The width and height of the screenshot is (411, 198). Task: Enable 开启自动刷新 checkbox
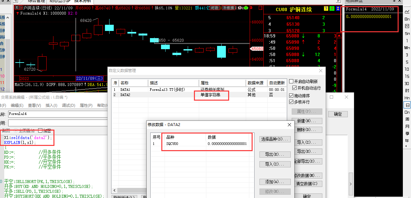coord(291,81)
